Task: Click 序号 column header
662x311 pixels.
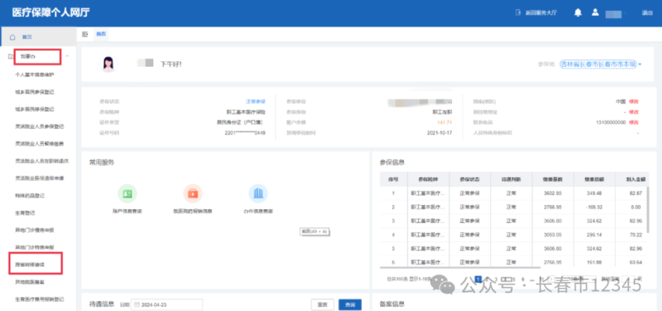Action: 394,179
